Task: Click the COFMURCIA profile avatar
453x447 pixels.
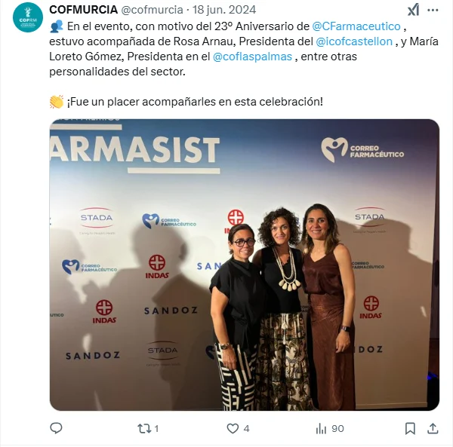Action: tap(28, 17)
